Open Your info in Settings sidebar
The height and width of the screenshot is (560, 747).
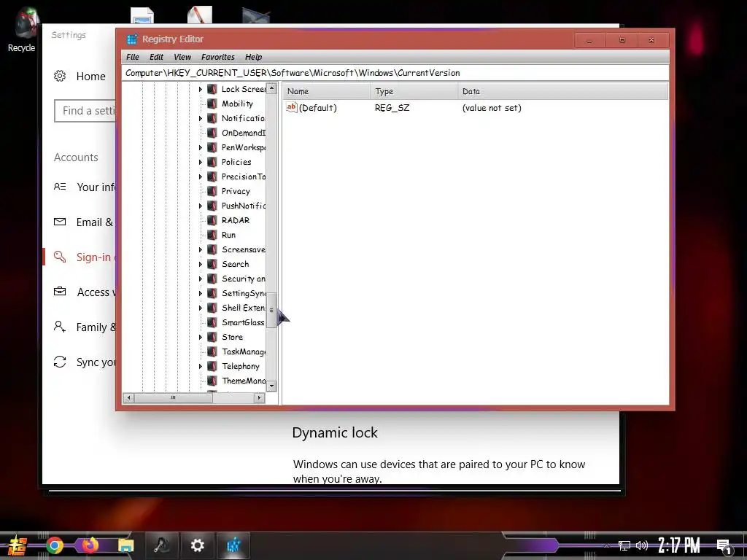[x=85, y=187]
